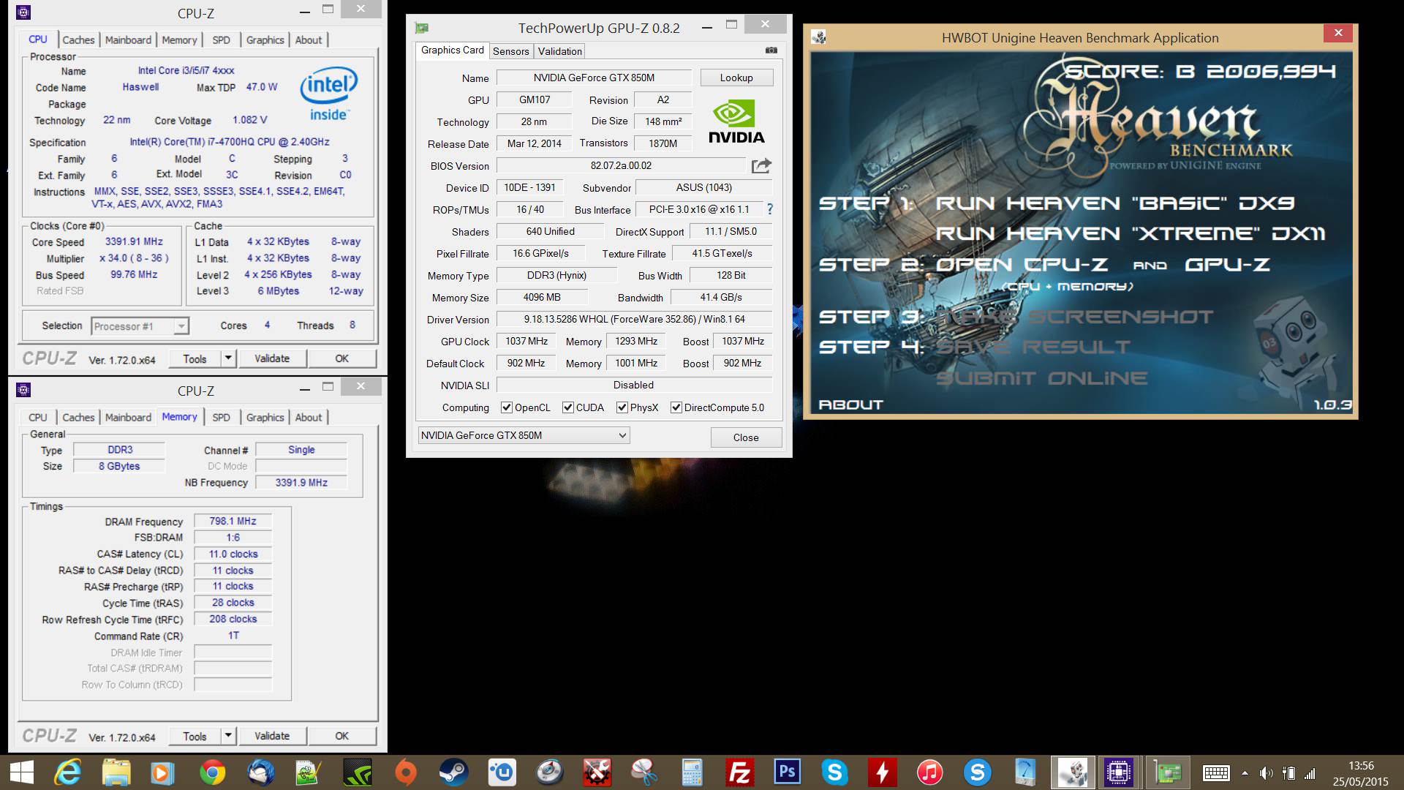Open Calculator from the taskbar
The height and width of the screenshot is (790, 1404).
click(692, 772)
